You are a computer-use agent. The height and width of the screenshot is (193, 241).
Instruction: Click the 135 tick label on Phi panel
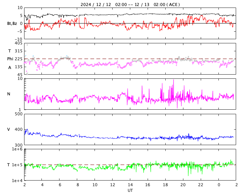(x=18, y=67)
